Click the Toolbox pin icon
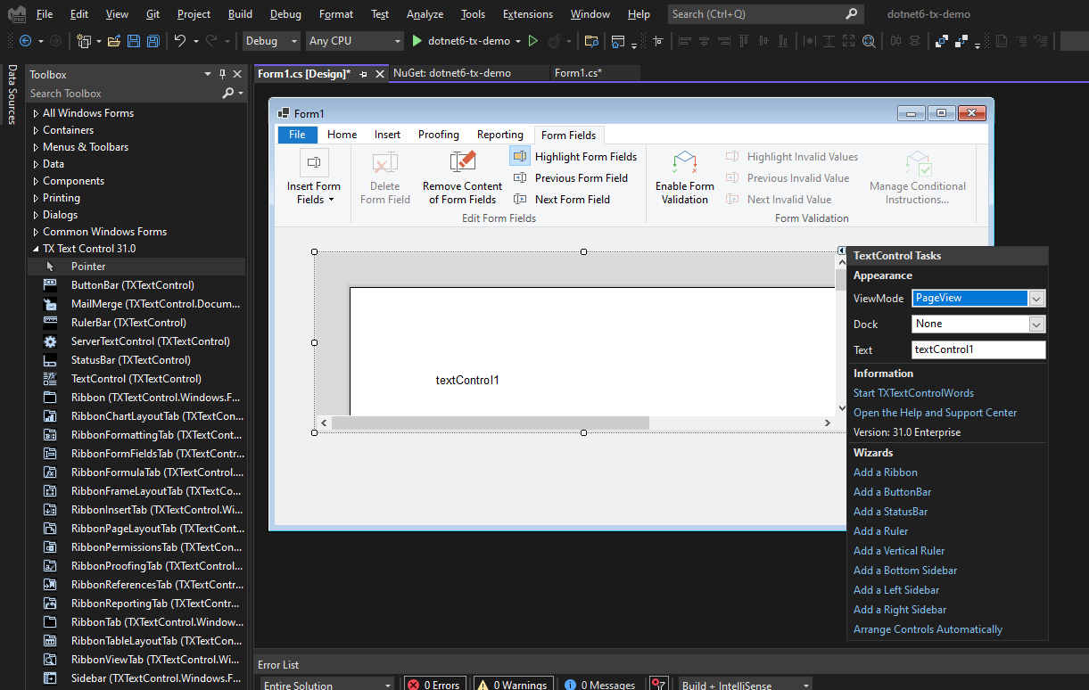1089x690 pixels. coord(222,75)
